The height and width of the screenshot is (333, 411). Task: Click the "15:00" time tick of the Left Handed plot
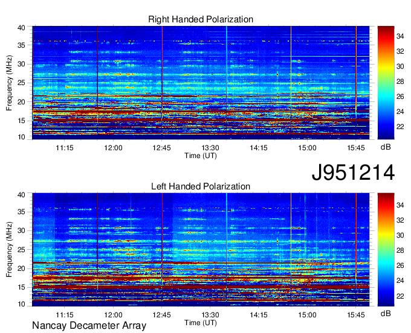307,315
